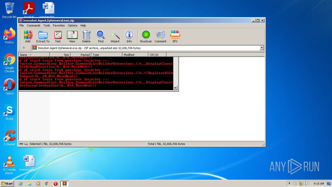Select WinRAR taskbar button
The height and width of the screenshot is (187, 332).
(x=65, y=184)
